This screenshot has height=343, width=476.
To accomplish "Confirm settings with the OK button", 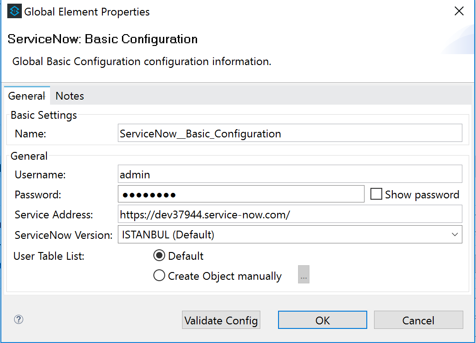I will point(322,320).
